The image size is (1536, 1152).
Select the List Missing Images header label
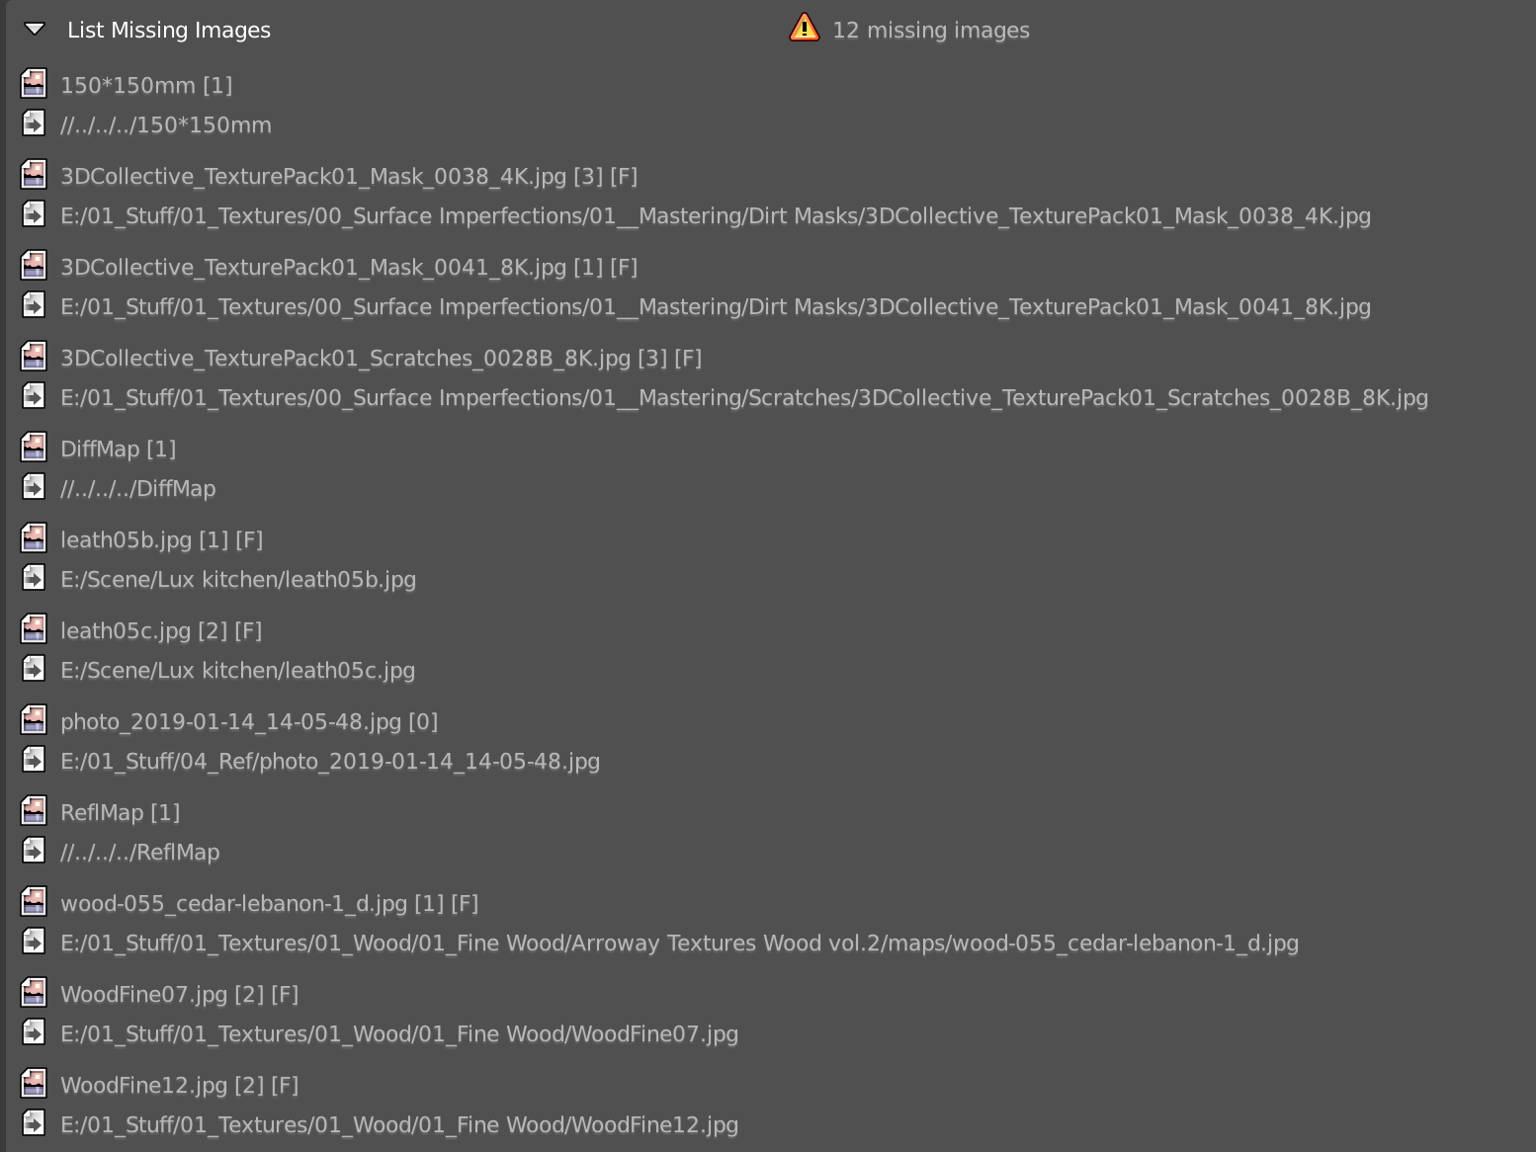coord(169,31)
